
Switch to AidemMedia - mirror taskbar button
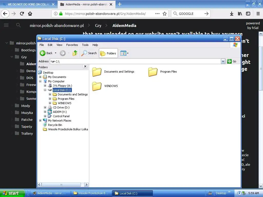click(x=50, y=193)
